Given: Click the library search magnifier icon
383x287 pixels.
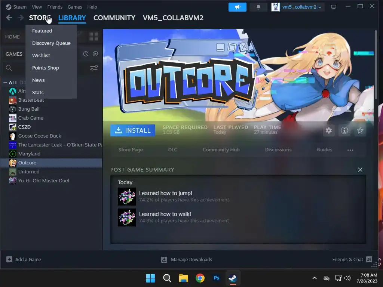Looking at the screenshot, I should [9, 68].
